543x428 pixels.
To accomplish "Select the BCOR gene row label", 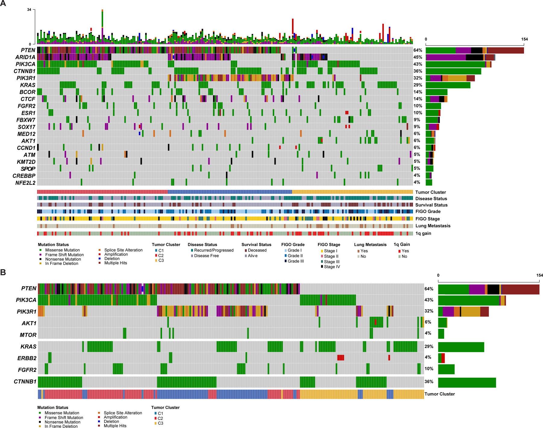I will (x=27, y=92).
